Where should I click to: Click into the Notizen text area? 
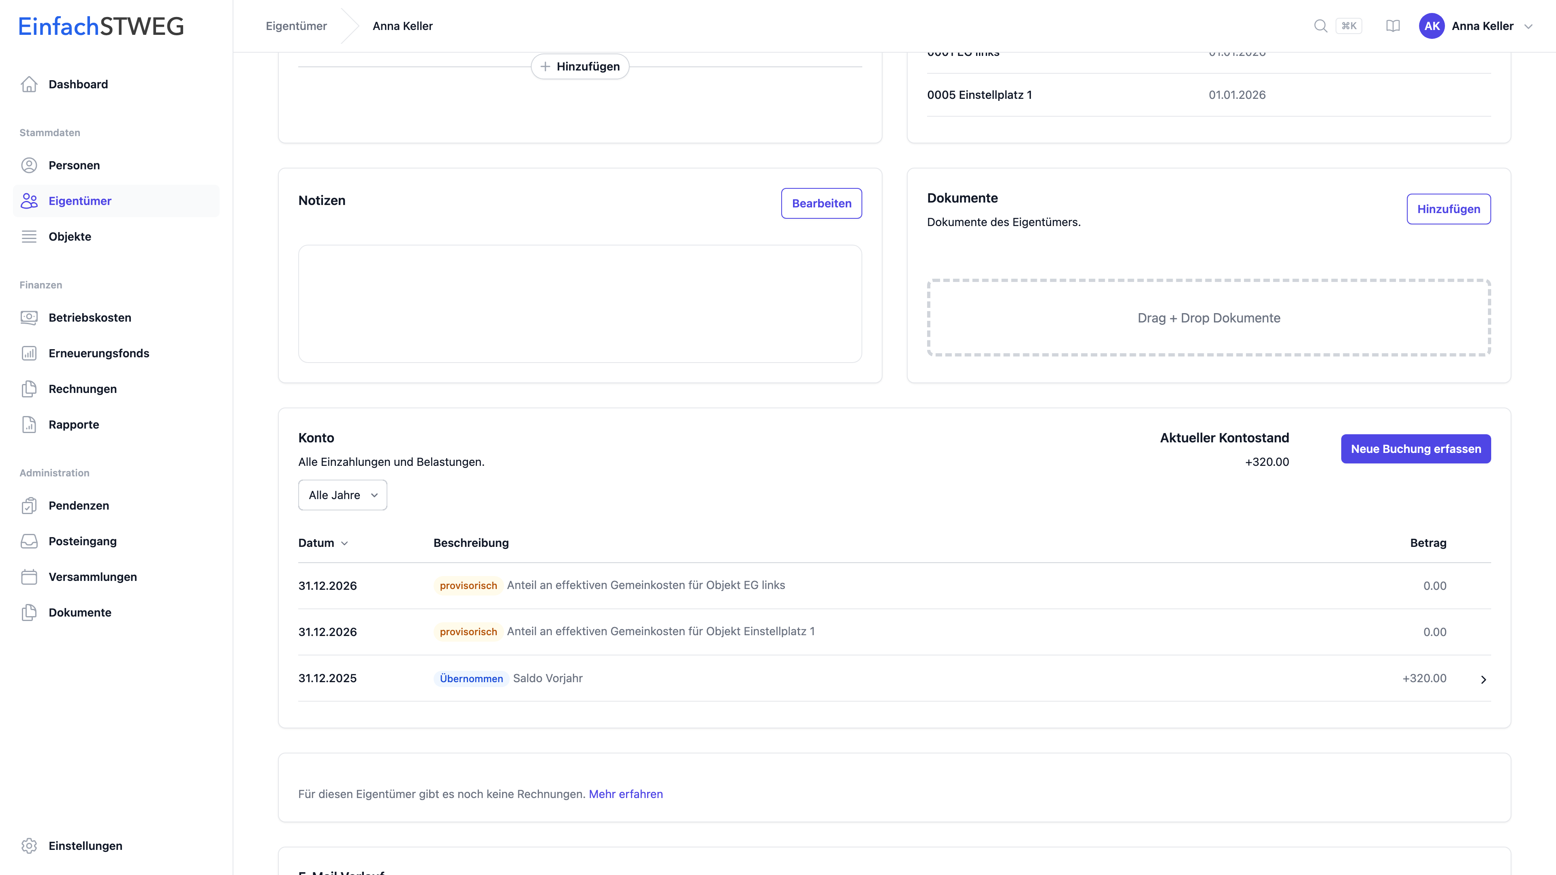[580, 304]
